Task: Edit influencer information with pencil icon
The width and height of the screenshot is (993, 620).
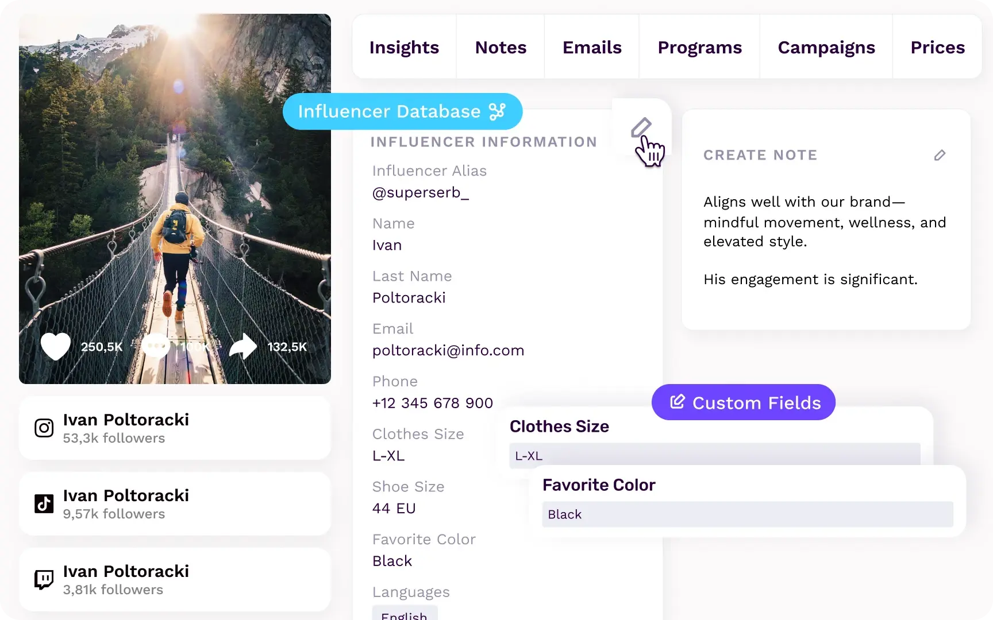Action: click(x=641, y=127)
